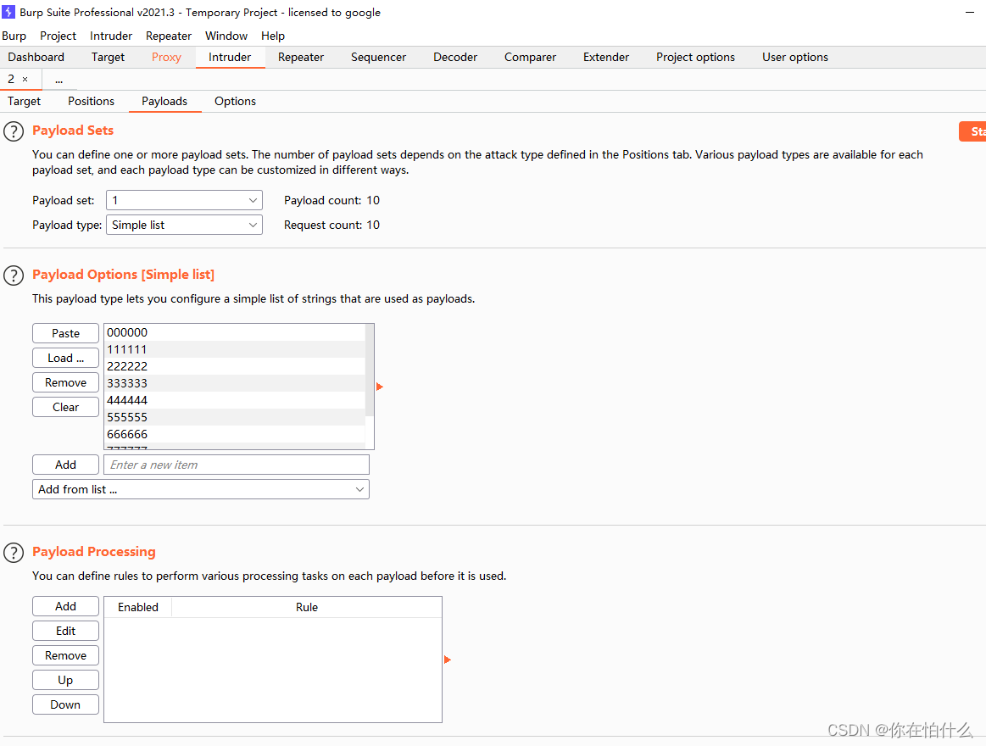Viewport: 986px width, 746px height.
Task: Switch to the Sequencer tab
Action: pos(378,58)
